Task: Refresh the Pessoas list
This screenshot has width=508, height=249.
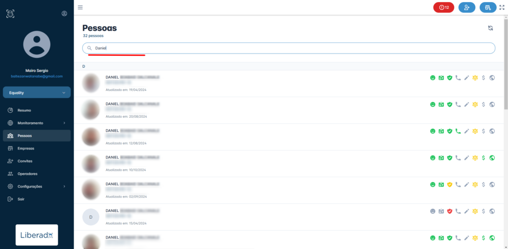Action: click(x=491, y=28)
